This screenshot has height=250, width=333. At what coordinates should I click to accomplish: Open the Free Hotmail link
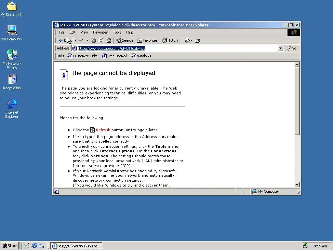(x=114, y=56)
